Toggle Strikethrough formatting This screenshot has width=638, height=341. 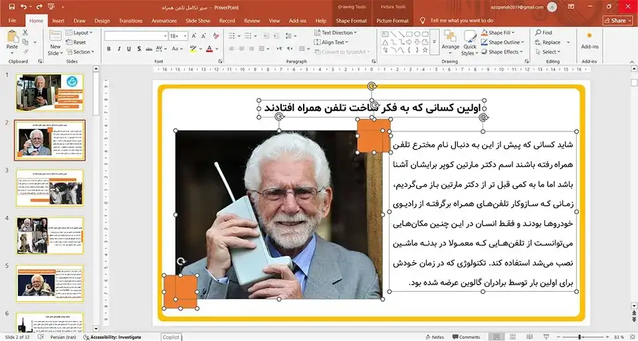(149, 48)
